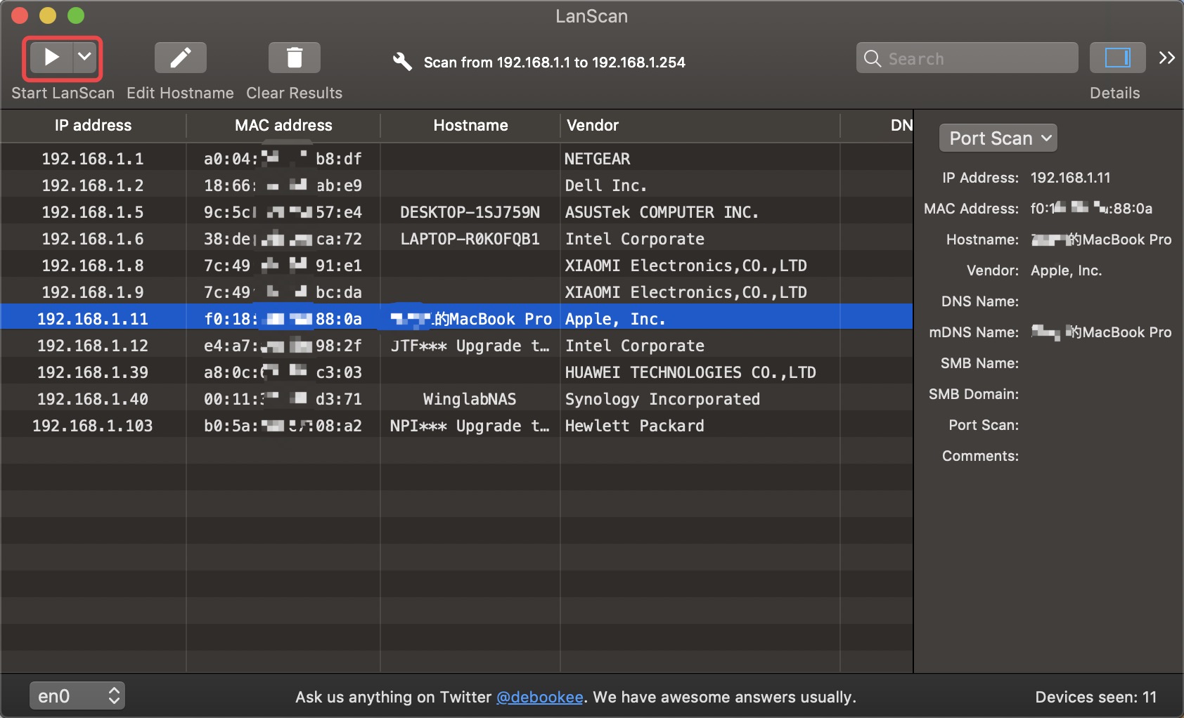Select Synology Incorporated vendor cell
This screenshot has height=718, width=1184.
click(x=662, y=399)
